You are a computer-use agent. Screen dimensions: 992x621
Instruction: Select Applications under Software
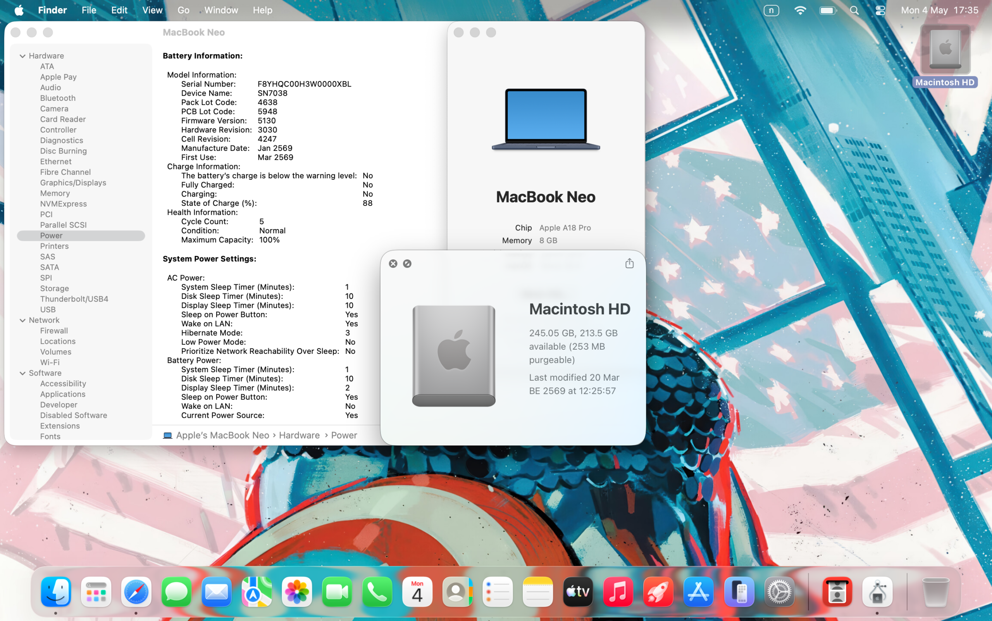point(63,394)
